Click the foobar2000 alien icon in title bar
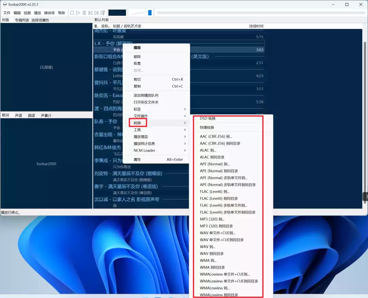The height and width of the screenshot is (298, 368). coord(5,4)
